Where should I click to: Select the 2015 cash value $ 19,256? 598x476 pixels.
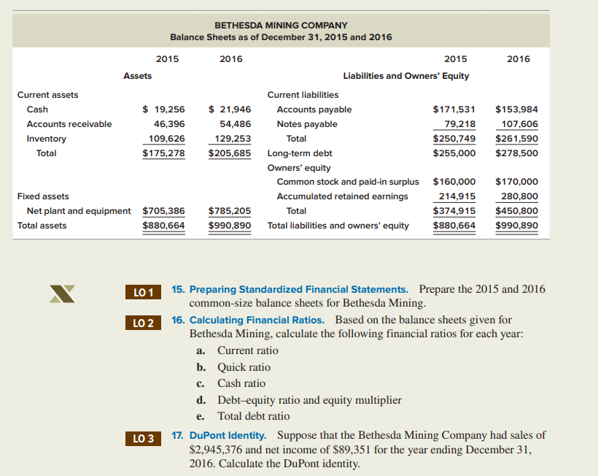[163, 110]
